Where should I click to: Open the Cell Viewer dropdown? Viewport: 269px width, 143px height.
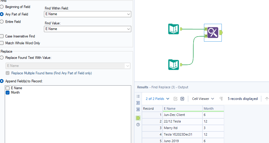(x=203, y=99)
